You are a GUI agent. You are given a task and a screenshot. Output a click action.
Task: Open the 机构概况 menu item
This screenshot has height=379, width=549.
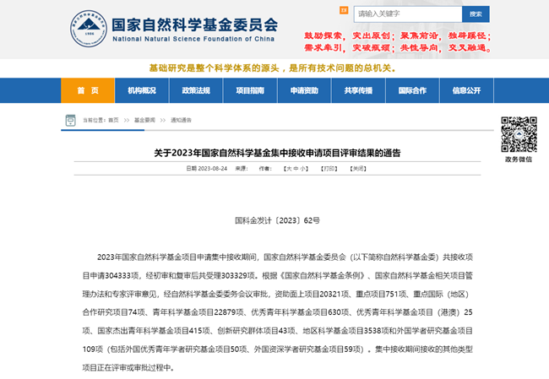click(141, 90)
